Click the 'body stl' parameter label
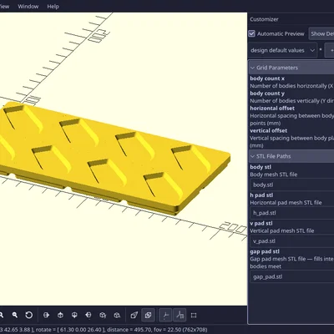334x334 pixels. (x=261, y=167)
